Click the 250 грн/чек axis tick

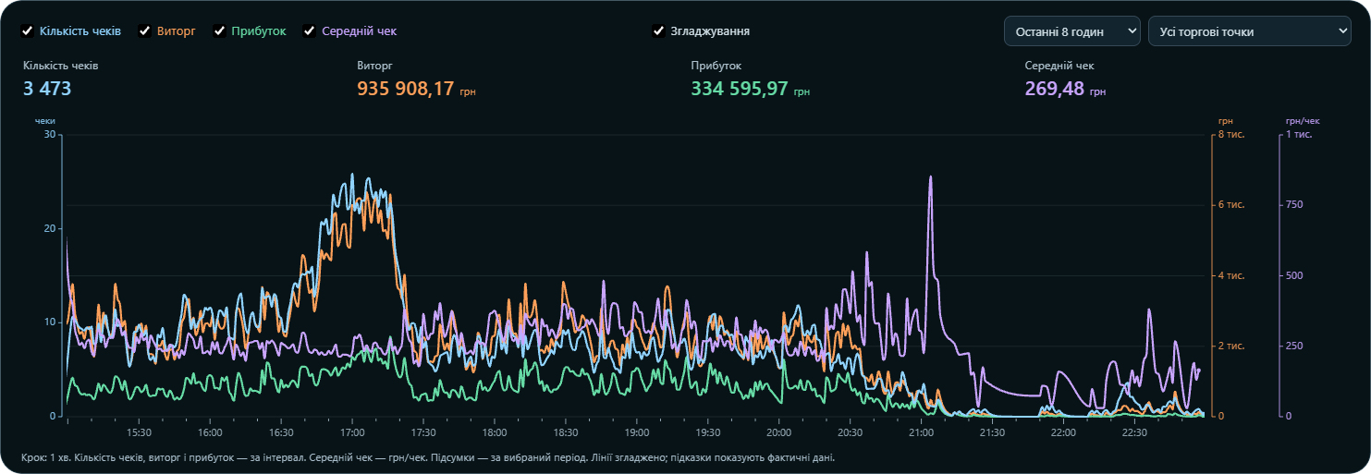point(1294,346)
